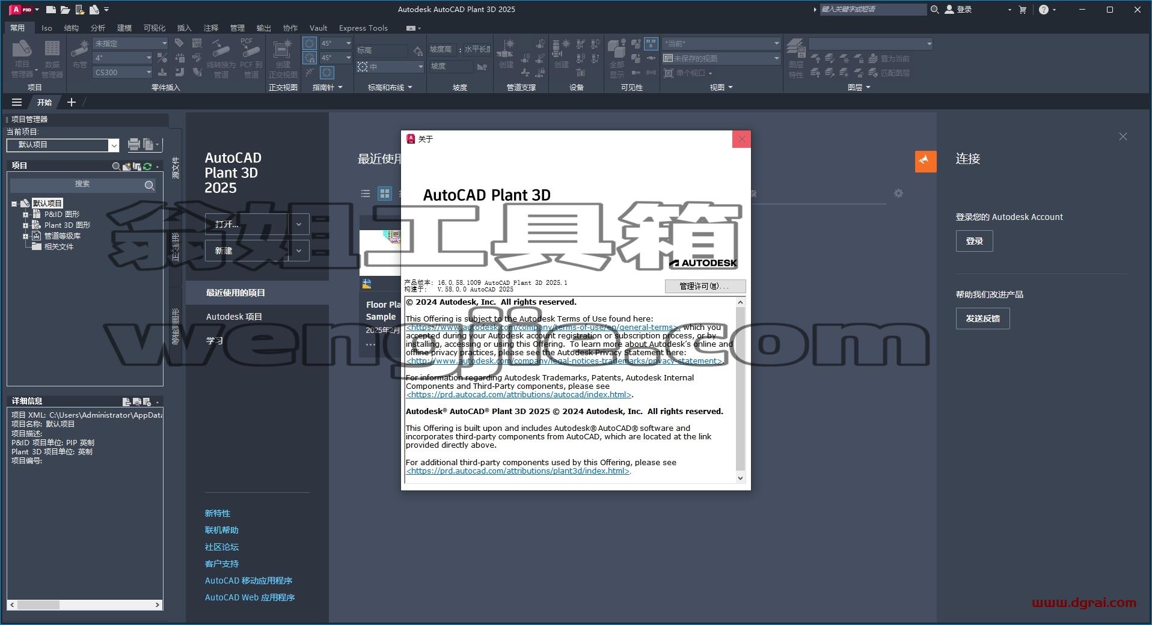This screenshot has width=1152, height=625.
Task: Click the printer icon in Project Manager
Action: click(133, 144)
